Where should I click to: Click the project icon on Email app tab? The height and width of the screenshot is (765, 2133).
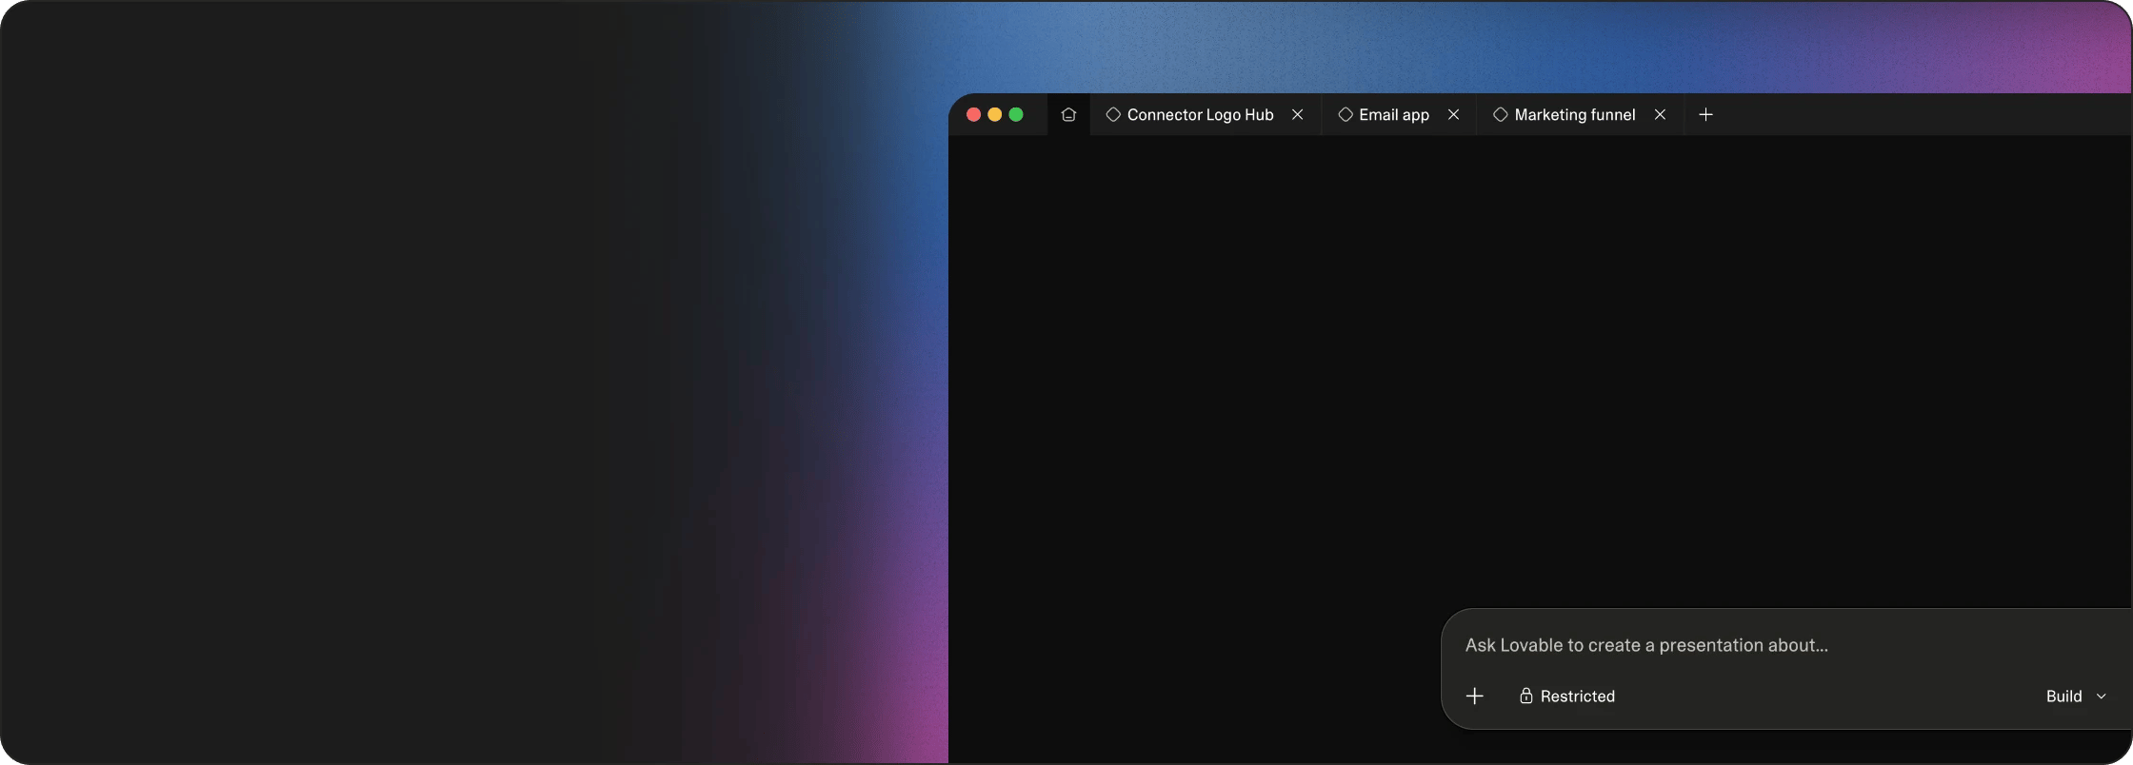coord(1346,115)
